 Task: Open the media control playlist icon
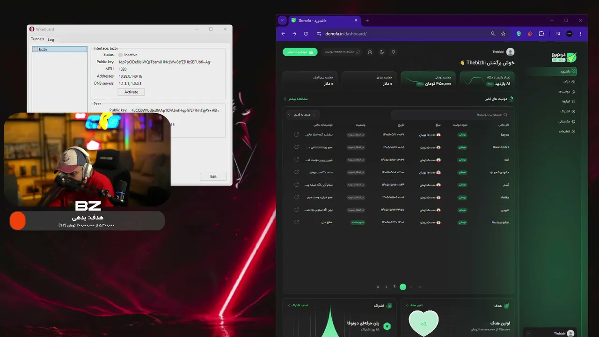558,34
